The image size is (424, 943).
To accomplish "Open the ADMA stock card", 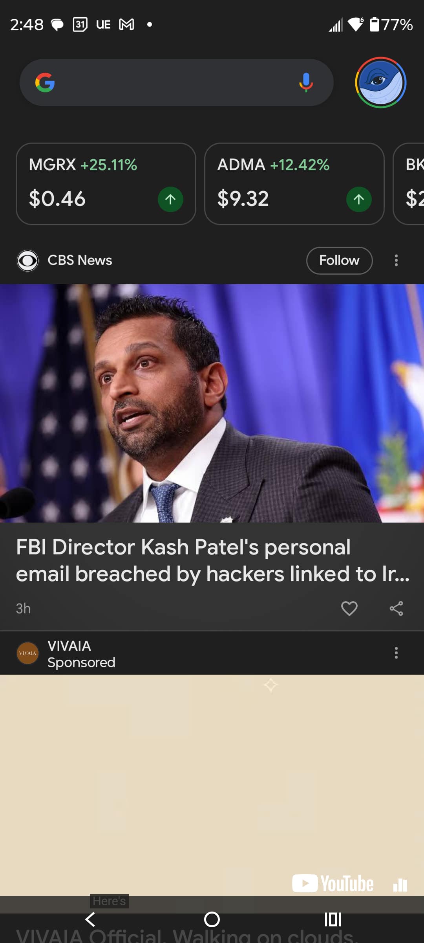I will (x=294, y=183).
